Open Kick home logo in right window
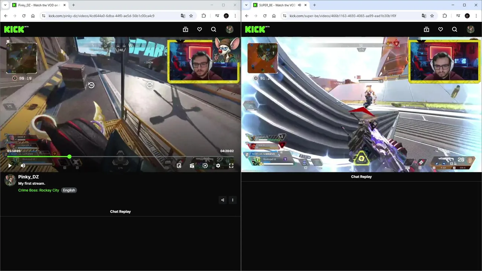Screen dimensions: 482x271 pyautogui.click(x=257, y=29)
